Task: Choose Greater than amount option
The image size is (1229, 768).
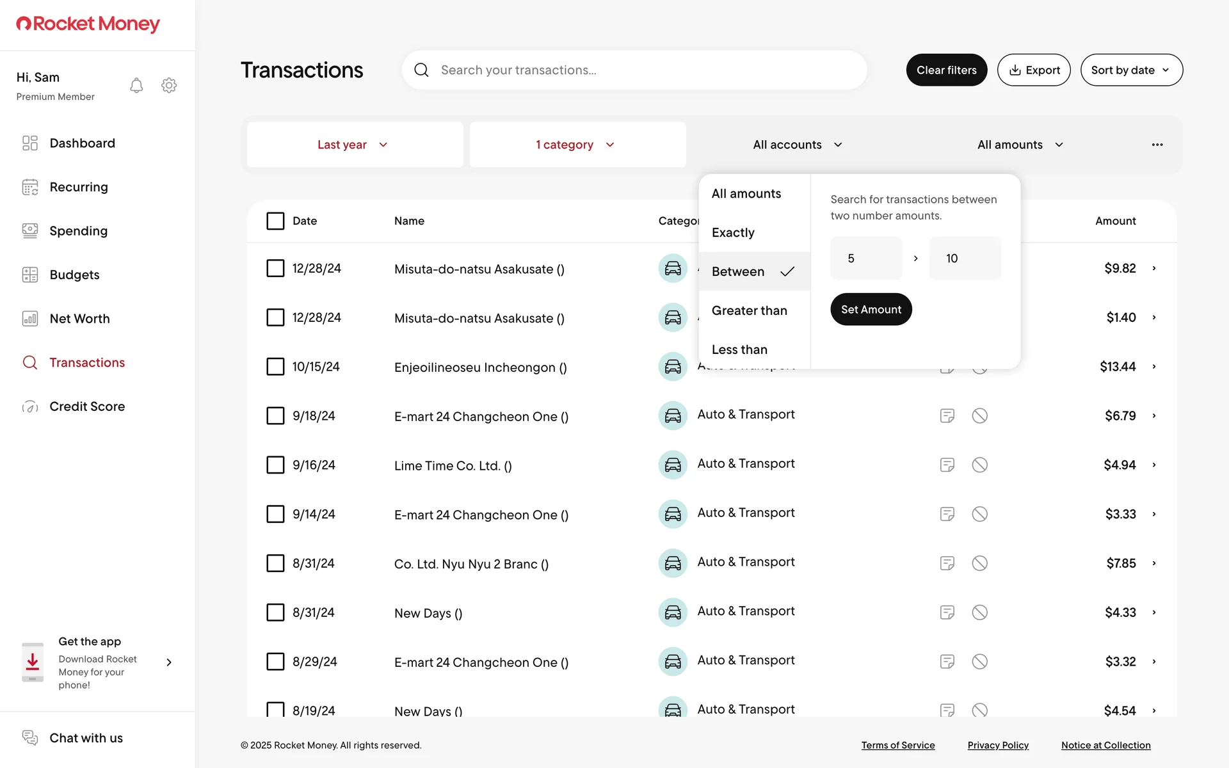Action: click(750, 310)
